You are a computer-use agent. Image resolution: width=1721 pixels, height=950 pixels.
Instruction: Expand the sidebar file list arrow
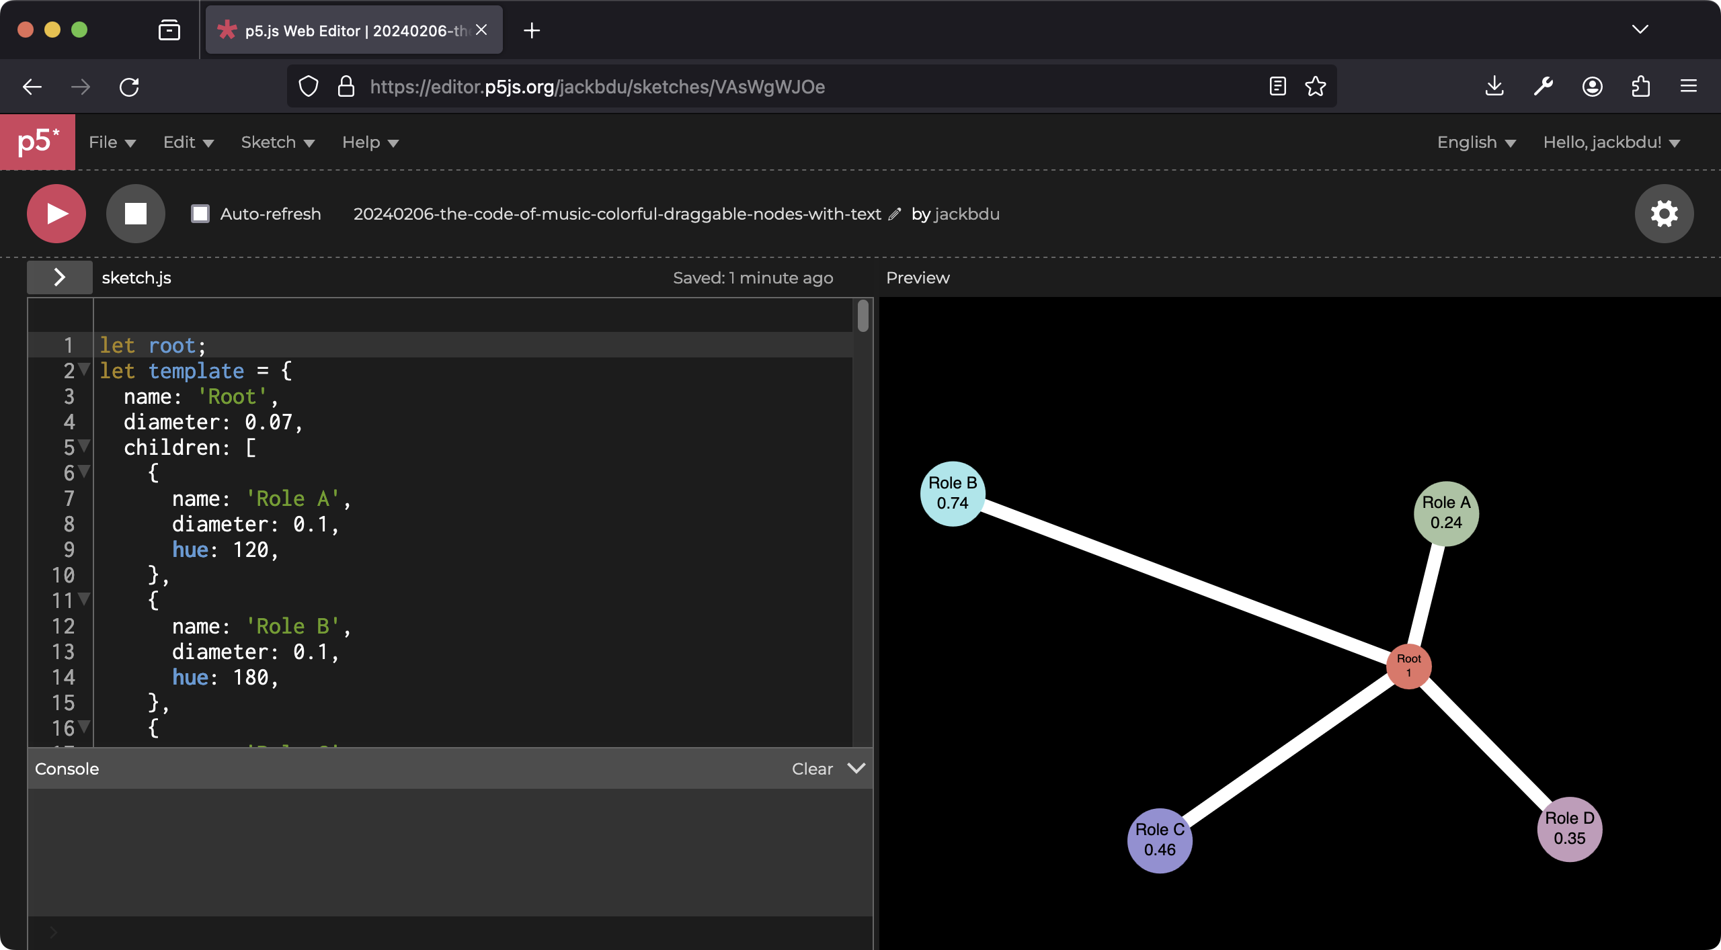click(x=59, y=277)
